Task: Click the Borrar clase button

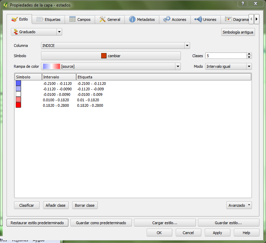Action: click(x=85, y=205)
